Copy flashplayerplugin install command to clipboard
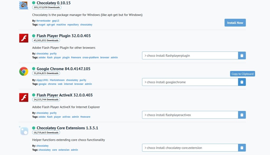270x155 pixels. coord(242,56)
